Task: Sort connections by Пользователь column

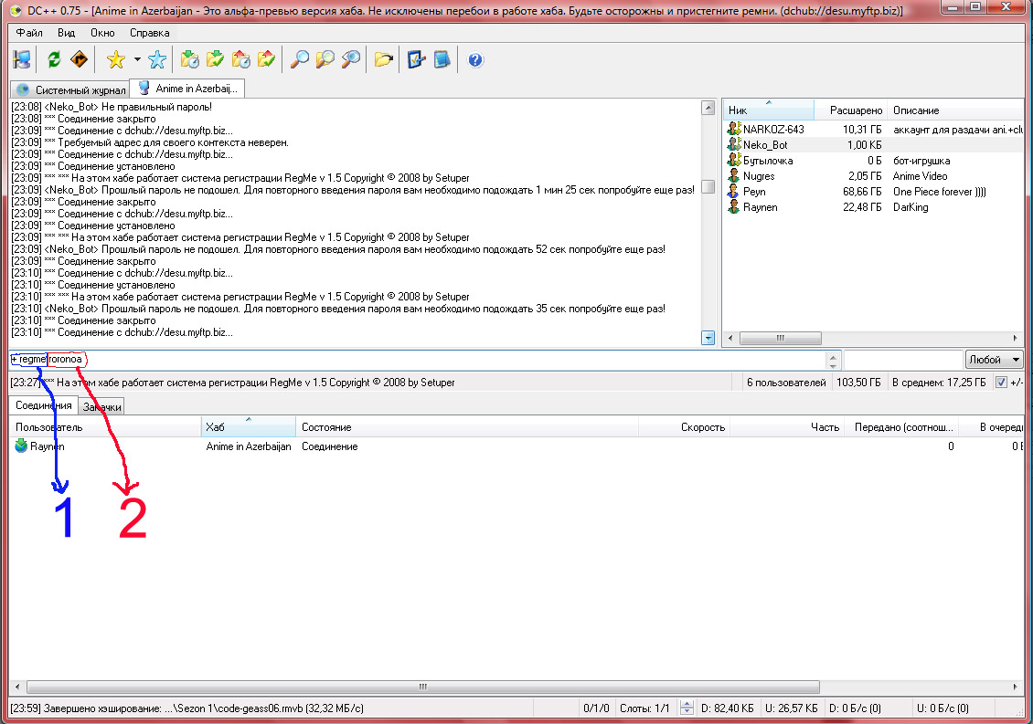Action: click(x=105, y=427)
